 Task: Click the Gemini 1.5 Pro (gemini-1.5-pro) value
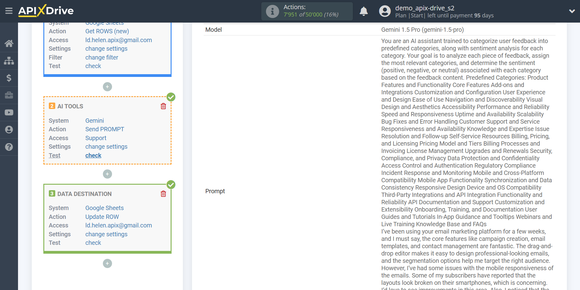[422, 30]
